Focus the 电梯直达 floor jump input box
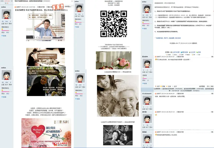Viewport: 214px width, 148px height. click(x=72, y=6)
